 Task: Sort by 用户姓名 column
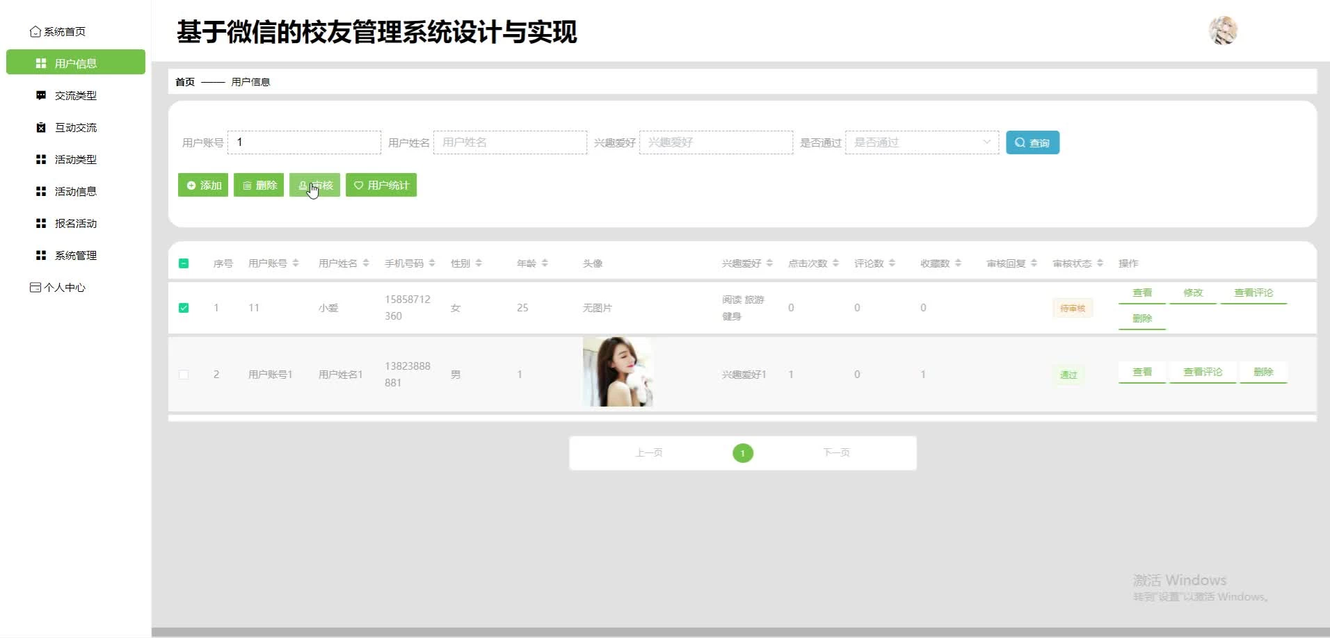[x=366, y=263]
